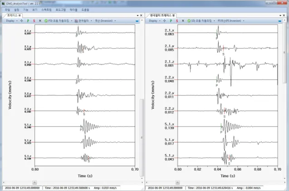The height and width of the screenshot is (191, 289).
Task: Activate red S-wave pick tool, left toolbar
Action: 34,21
